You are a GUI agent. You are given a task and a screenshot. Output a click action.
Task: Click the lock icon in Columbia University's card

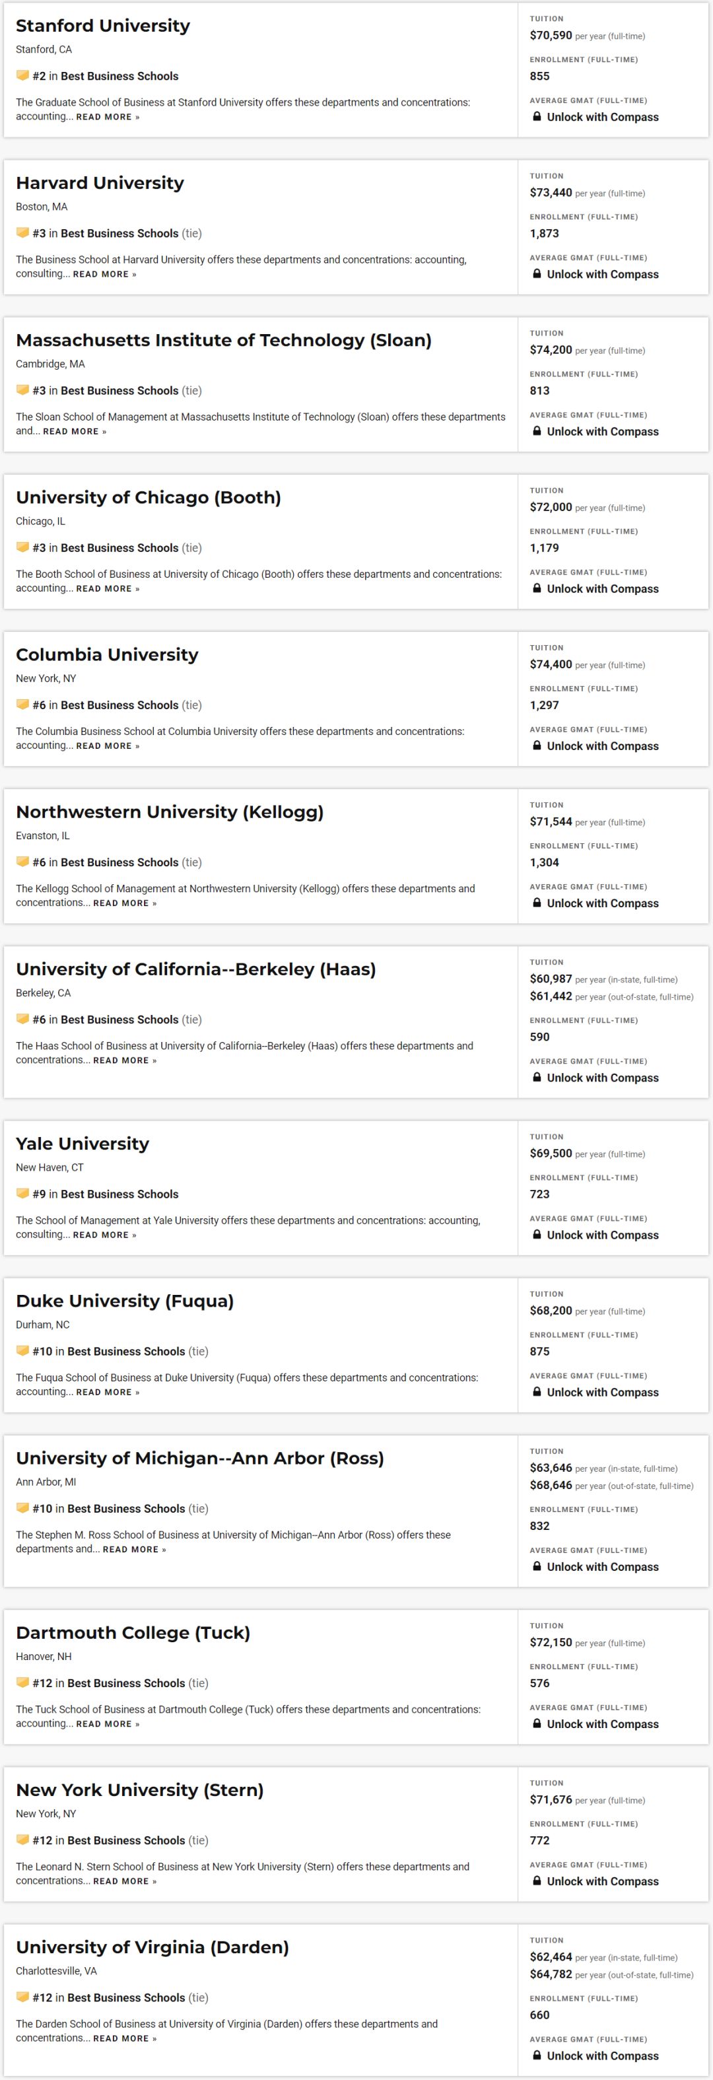pos(537,746)
